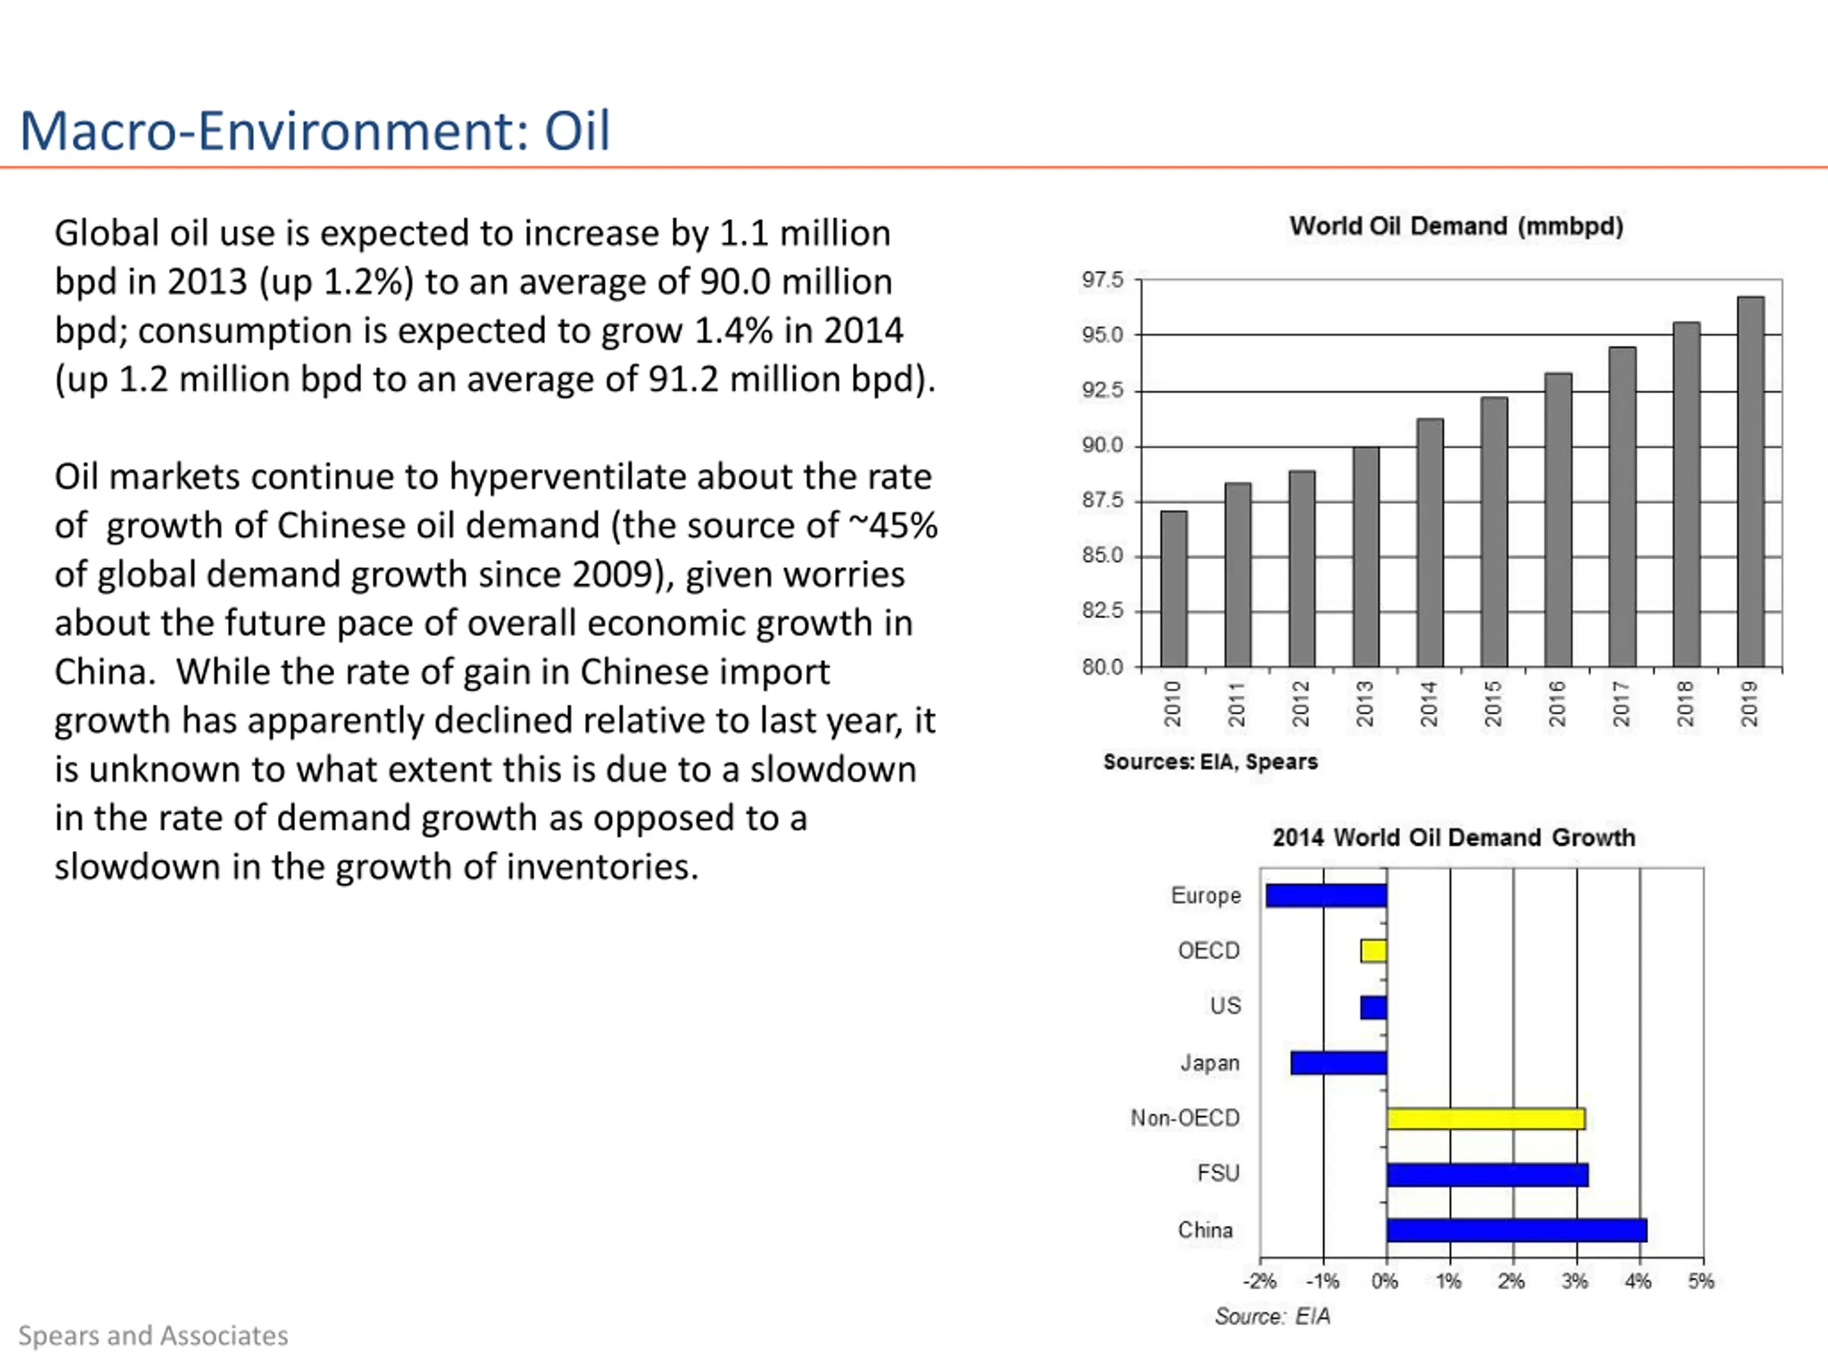Click the Source: EIA caption under growth chart
Screen dimensions: 1828x1371
click(x=1272, y=1315)
